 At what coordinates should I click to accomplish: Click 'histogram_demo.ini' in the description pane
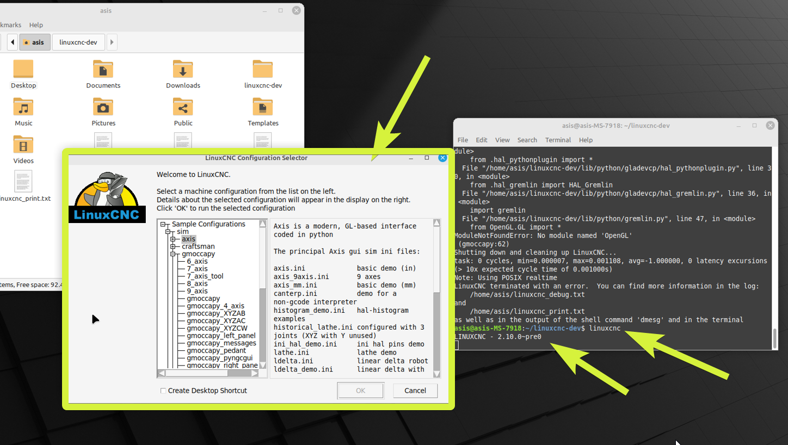309,310
